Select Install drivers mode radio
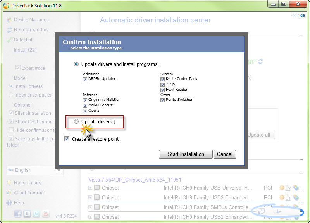This screenshot has height=223, width=310. (x=11, y=86)
